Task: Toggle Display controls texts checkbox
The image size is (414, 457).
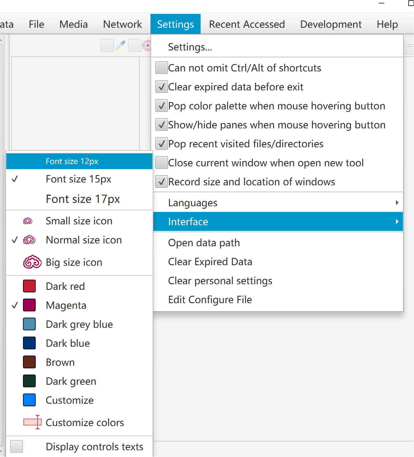Action: coord(17,447)
